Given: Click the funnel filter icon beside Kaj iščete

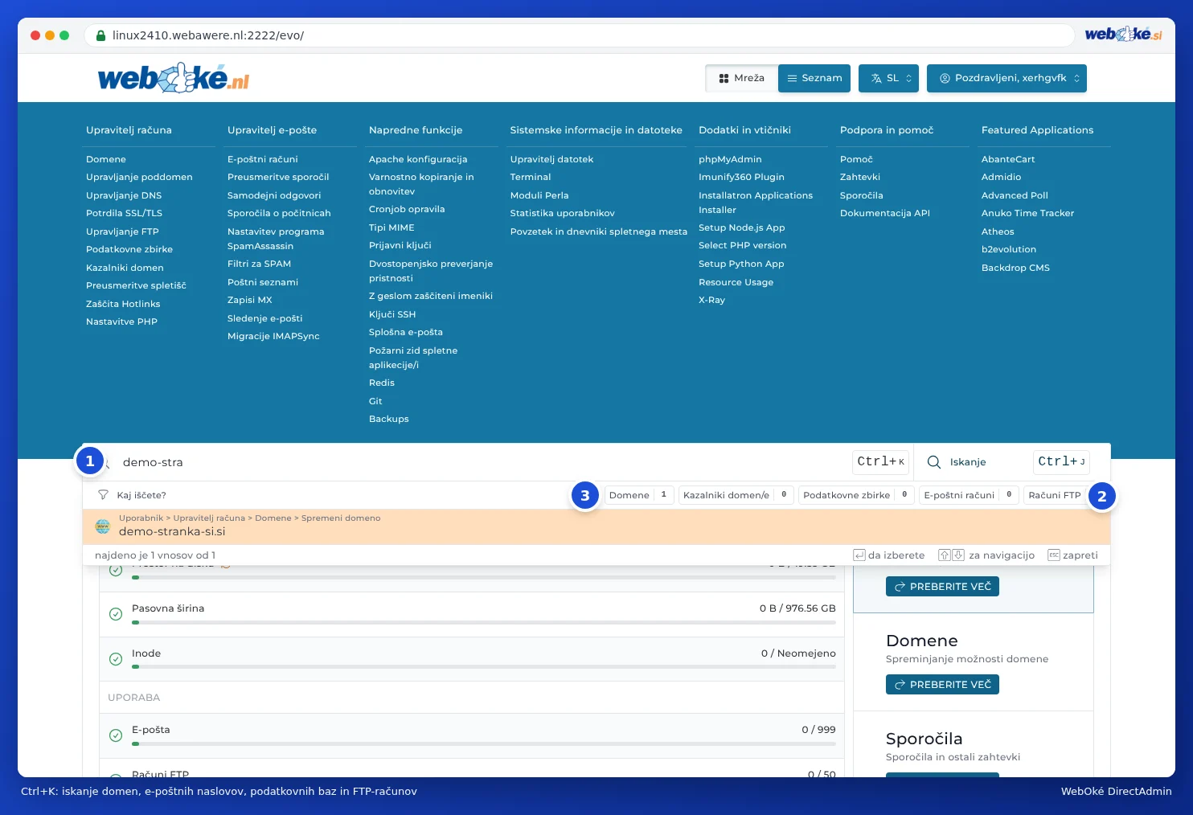Looking at the screenshot, I should [103, 495].
